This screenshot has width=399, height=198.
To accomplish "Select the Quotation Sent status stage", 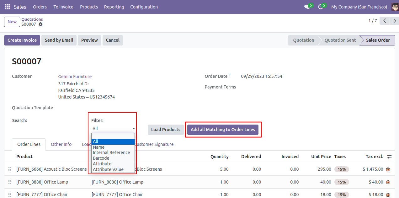I will pos(340,40).
